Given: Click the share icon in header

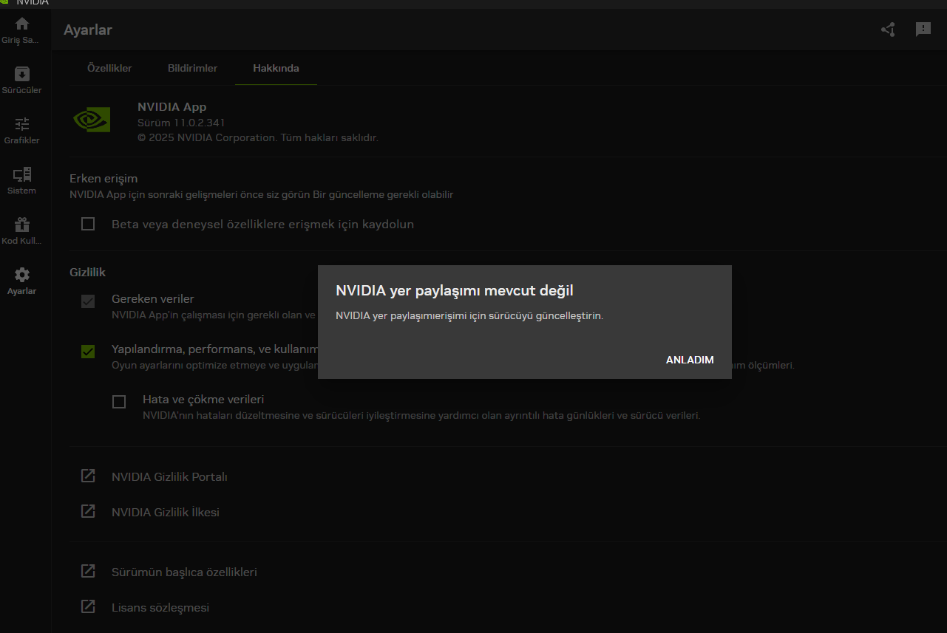Looking at the screenshot, I should click(x=888, y=30).
